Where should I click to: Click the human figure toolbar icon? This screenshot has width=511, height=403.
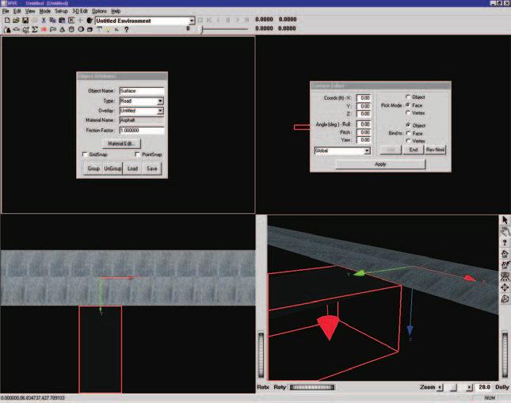7,29
